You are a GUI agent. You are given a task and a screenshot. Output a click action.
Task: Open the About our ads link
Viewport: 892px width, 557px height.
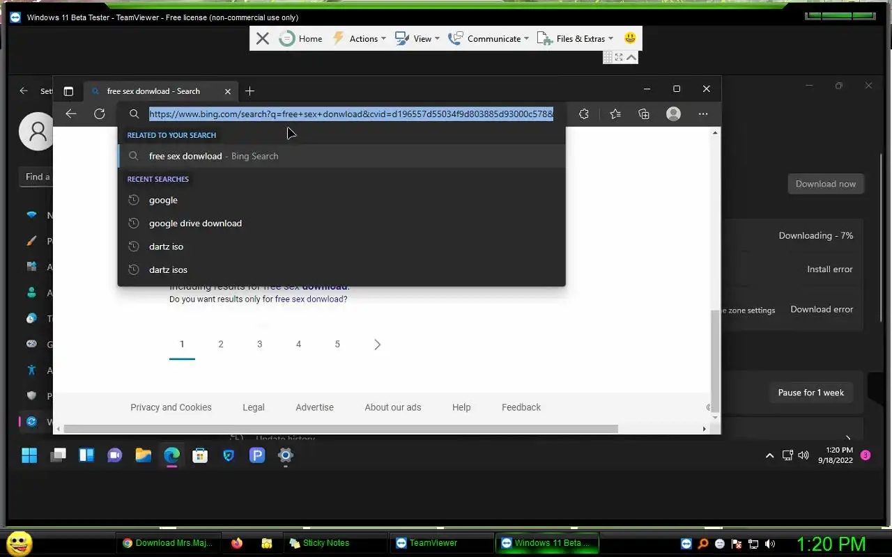(x=393, y=407)
